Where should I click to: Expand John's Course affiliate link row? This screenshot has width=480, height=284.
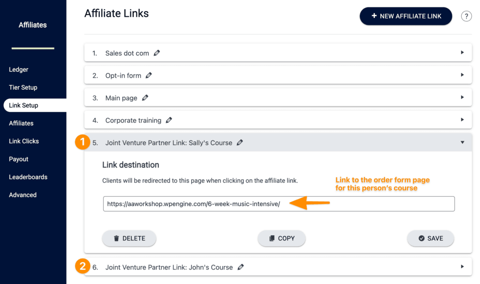click(x=462, y=267)
